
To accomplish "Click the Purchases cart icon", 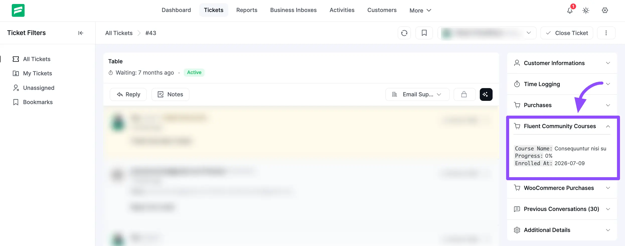I will pos(517,105).
